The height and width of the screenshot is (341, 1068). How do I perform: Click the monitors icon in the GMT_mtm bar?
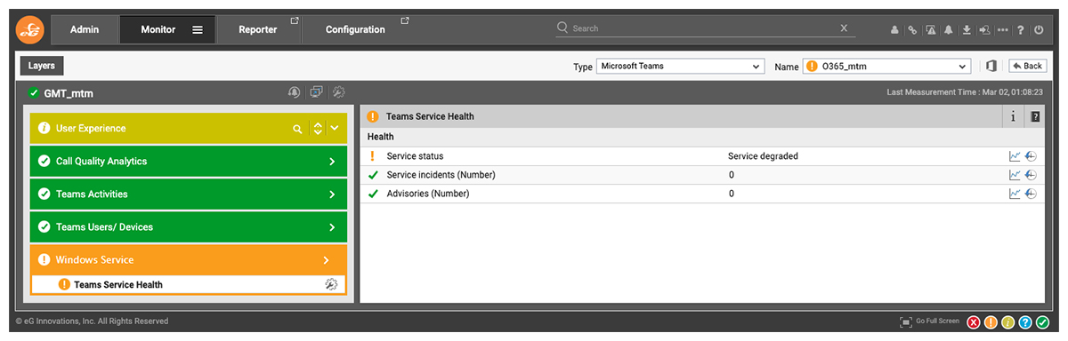pyautogui.click(x=317, y=92)
